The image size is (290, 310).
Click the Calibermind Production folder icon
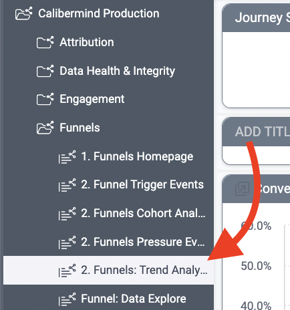(23, 13)
